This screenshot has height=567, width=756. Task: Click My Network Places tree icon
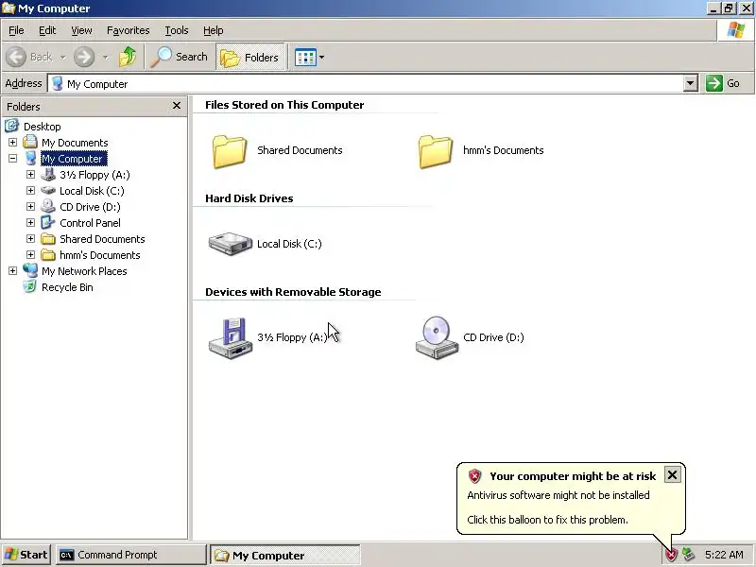tap(30, 270)
